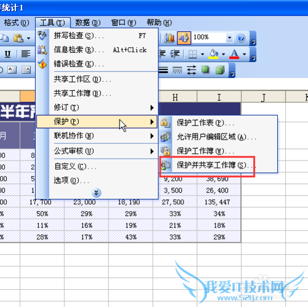The height and width of the screenshot is (307, 308).
Task: Select column H header
Action: pyautogui.click(x=175, y=97)
